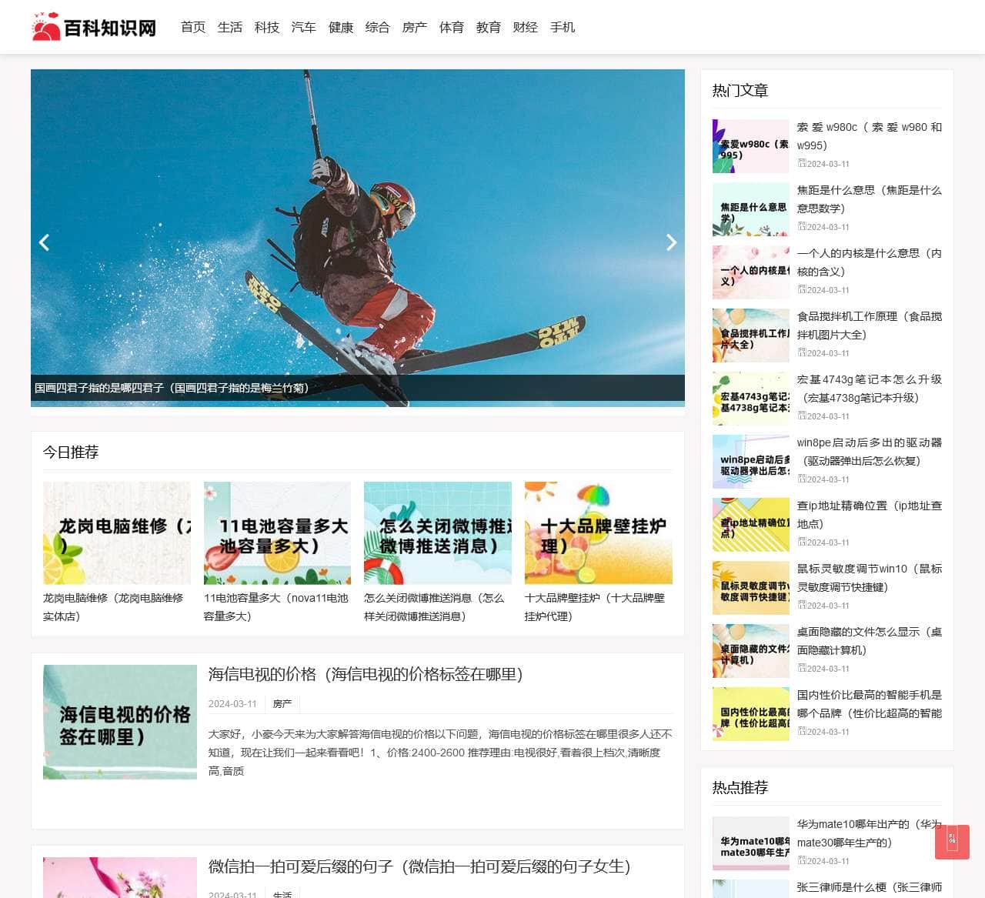The width and height of the screenshot is (985, 898).
Task: Click the left arrow to view previous slide
Action: tap(44, 242)
